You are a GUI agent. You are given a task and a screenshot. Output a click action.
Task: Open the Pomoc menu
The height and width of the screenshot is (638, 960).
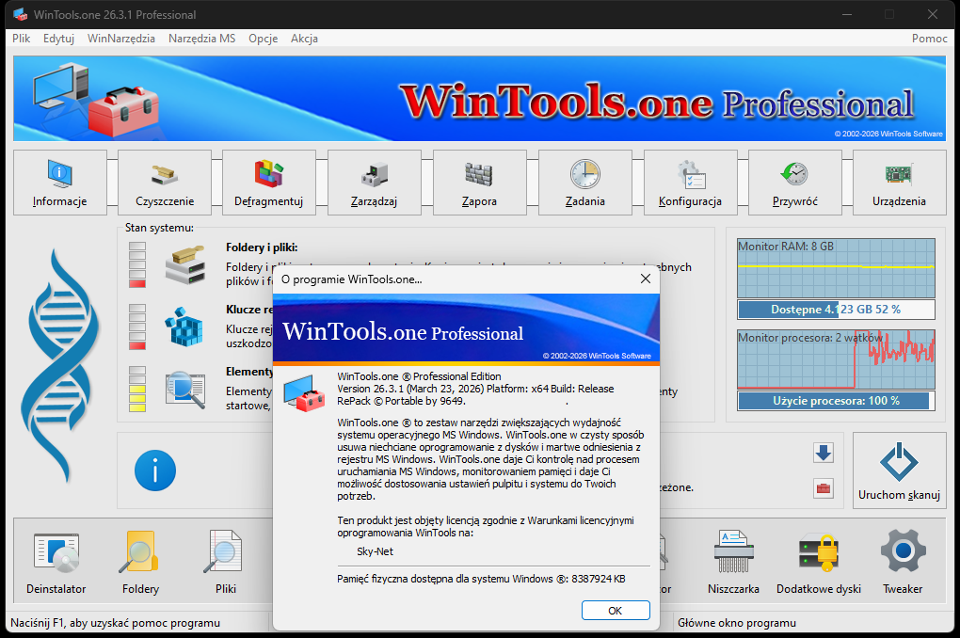pyautogui.click(x=929, y=38)
